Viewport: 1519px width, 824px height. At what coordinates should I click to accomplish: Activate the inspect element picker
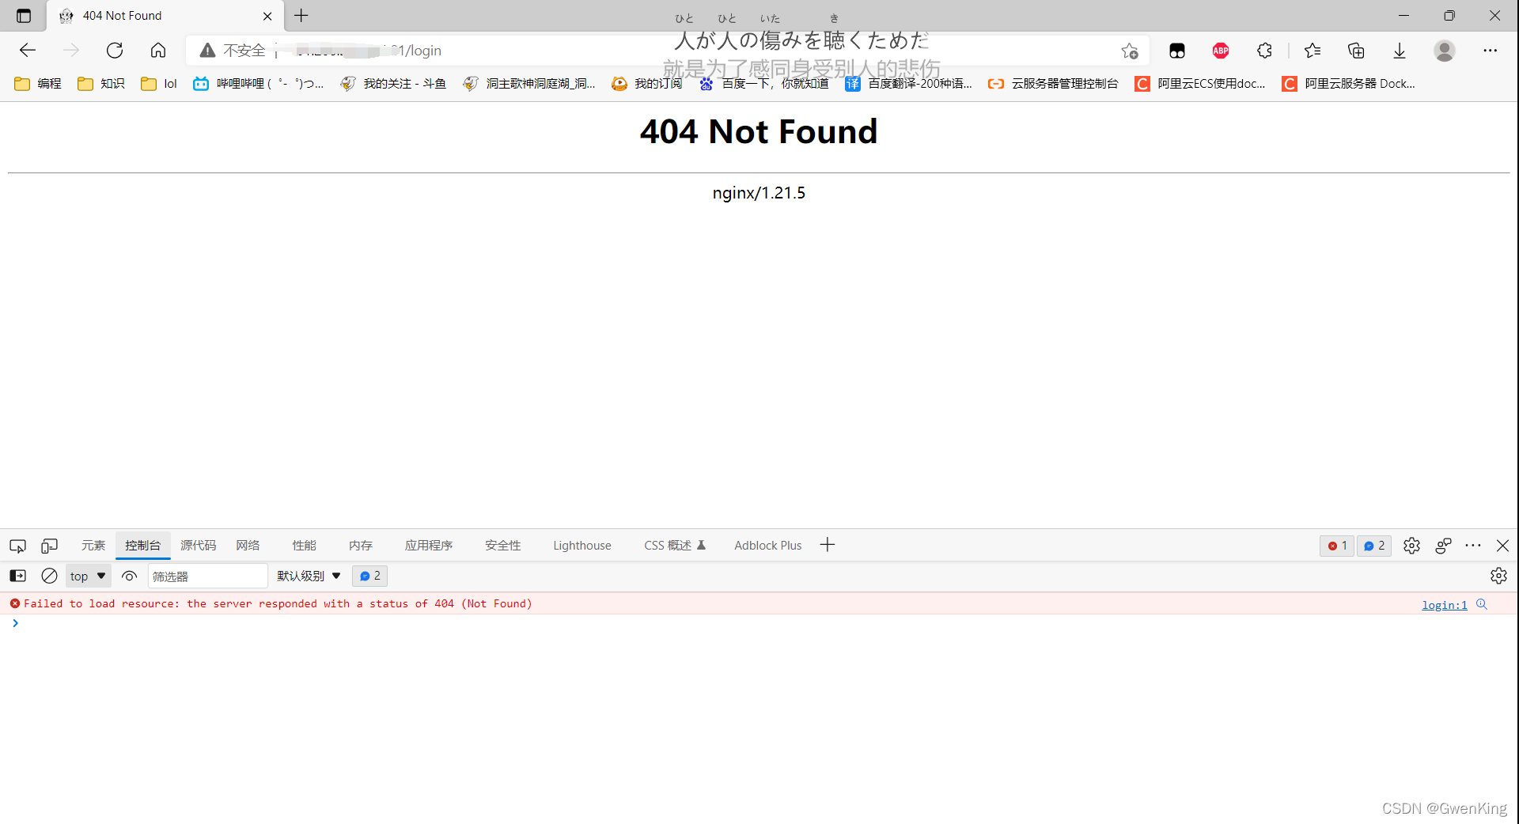[17, 546]
